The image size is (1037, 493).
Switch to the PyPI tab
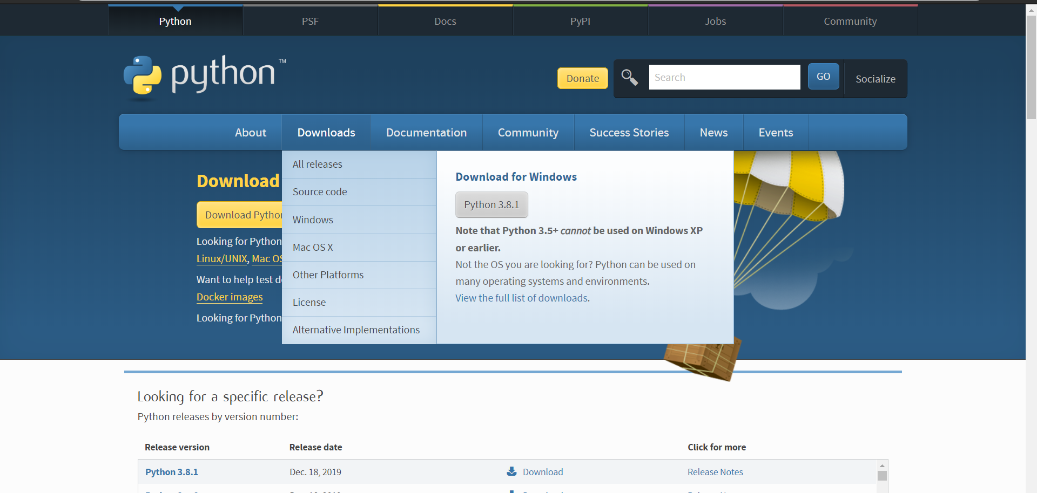(580, 21)
